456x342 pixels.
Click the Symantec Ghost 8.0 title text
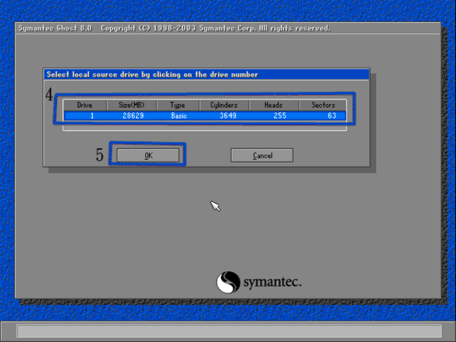[x=55, y=28]
